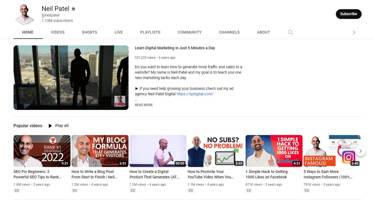Viewport: 373px width, 200px height.
Task: Click CC badge under Digital Product video
Action: click(133, 190)
